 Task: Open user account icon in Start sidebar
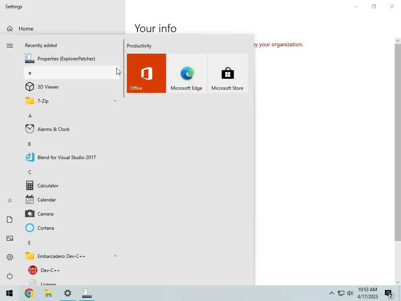[x=10, y=201]
